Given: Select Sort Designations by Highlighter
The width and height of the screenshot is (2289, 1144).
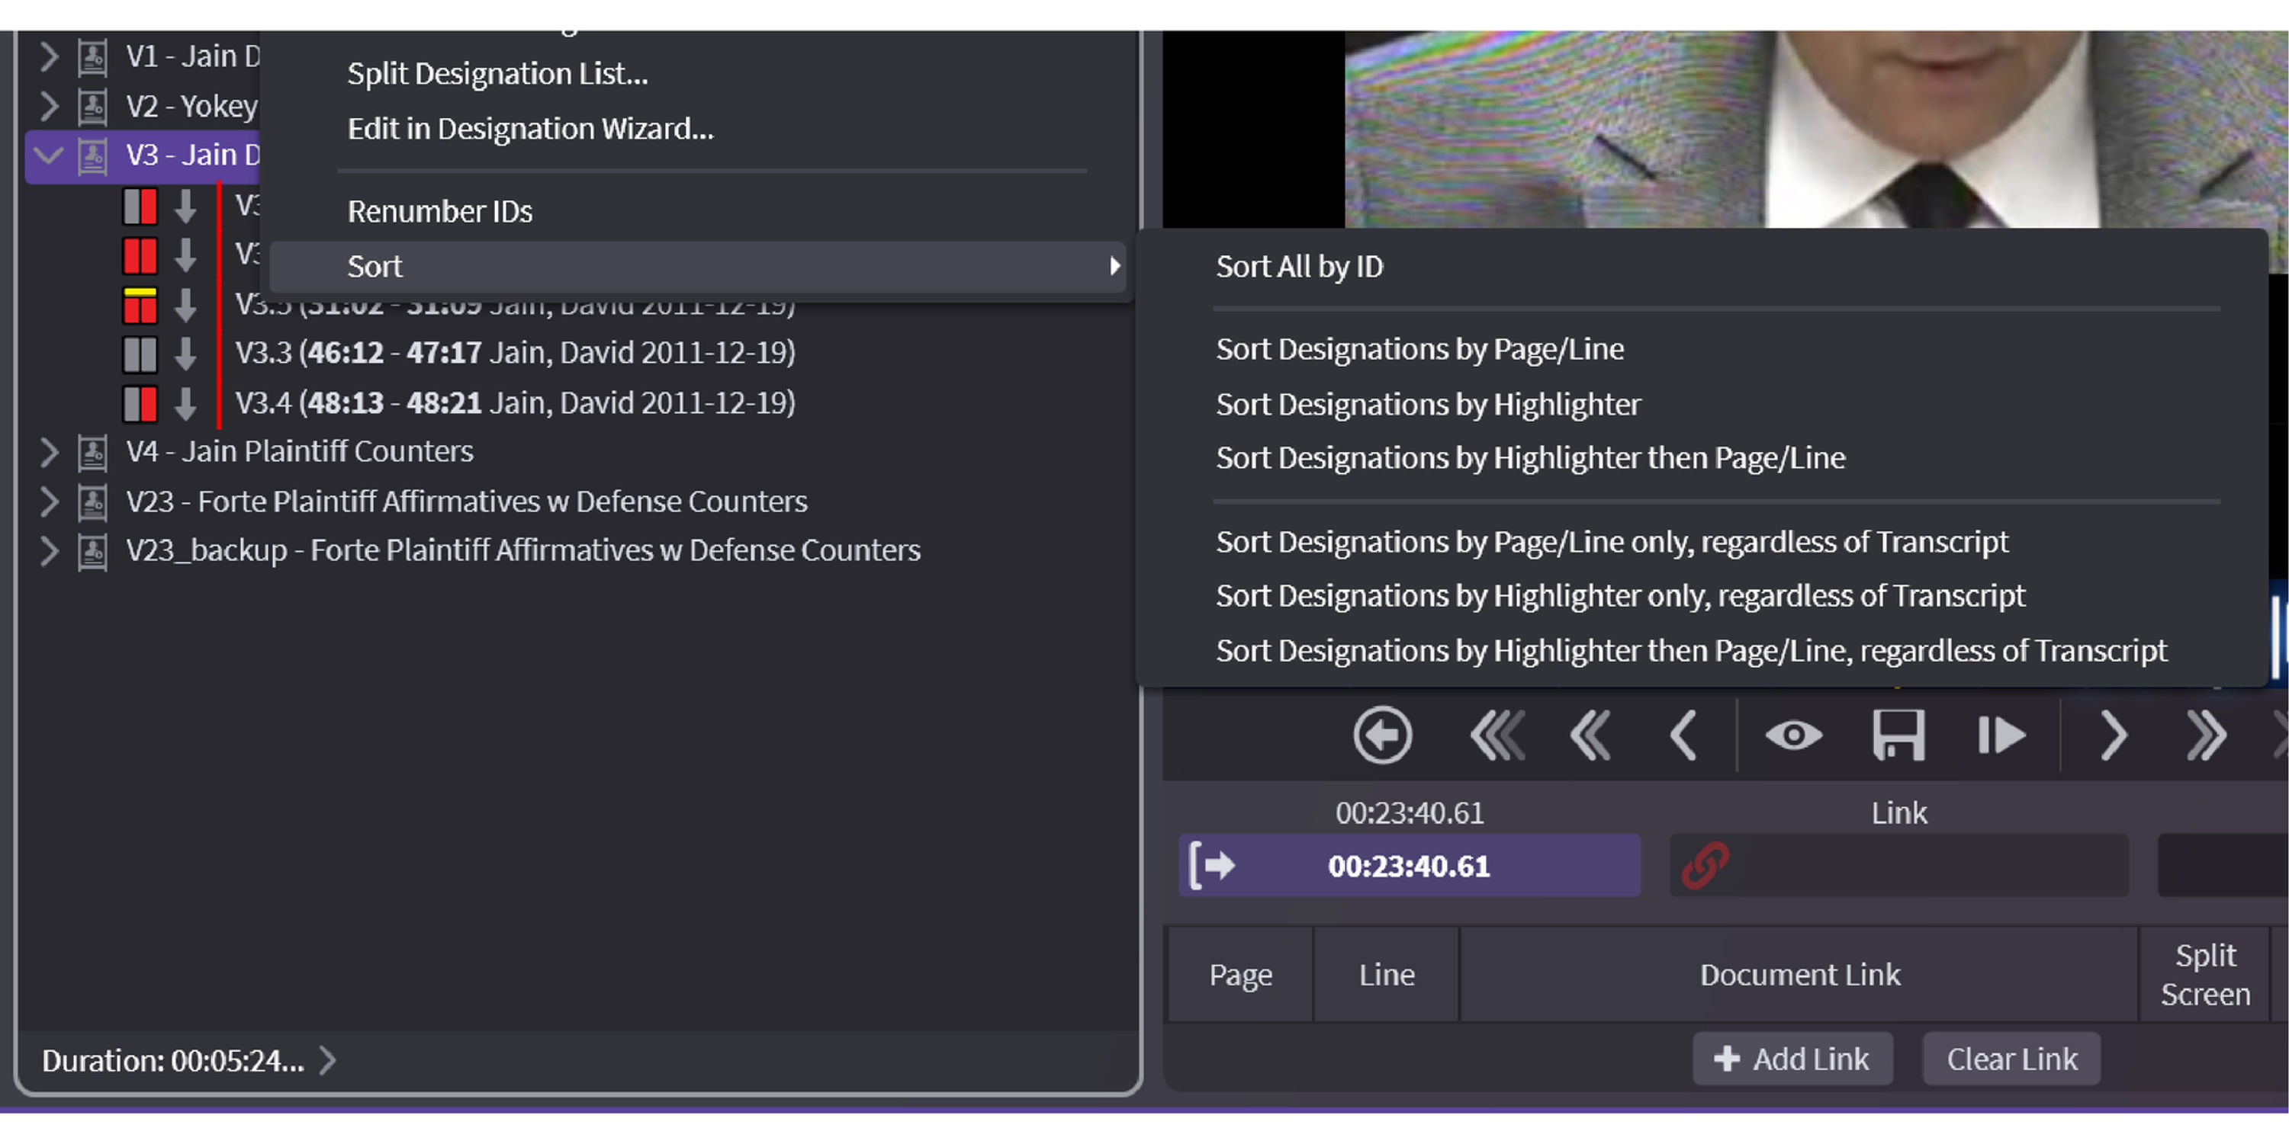Looking at the screenshot, I should coord(1427,405).
